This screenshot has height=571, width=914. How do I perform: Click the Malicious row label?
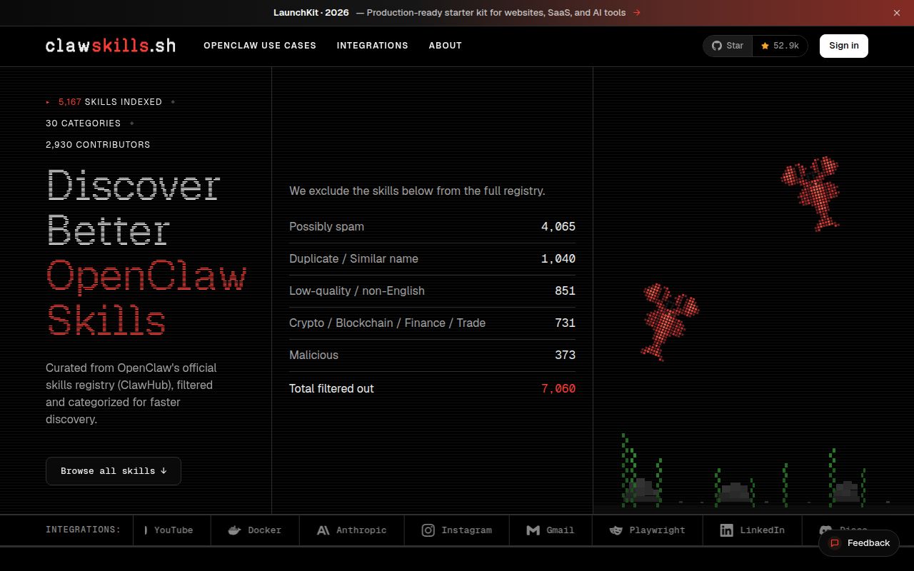[x=313, y=355]
